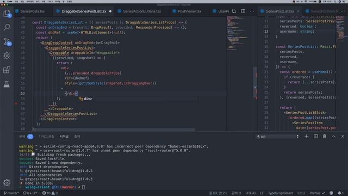Synchronize changes in status bar
This screenshot has height=196, width=348.
[x=30, y=193]
